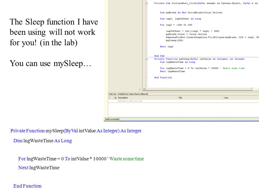The width and height of the screenshot is (259, 194).
Task: Click the small "Next lngWasteTime" line in the code editor
Action: pos(172,71)
